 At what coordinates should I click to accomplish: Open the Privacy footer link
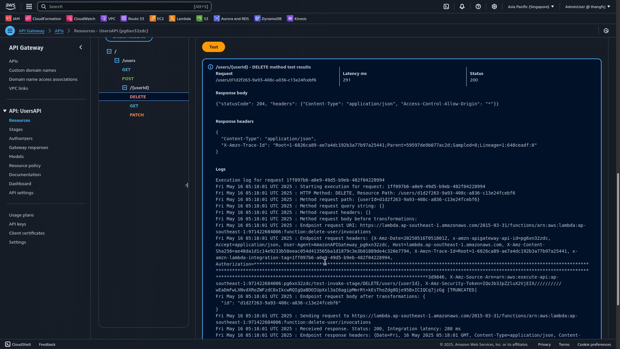click(544, 344)
